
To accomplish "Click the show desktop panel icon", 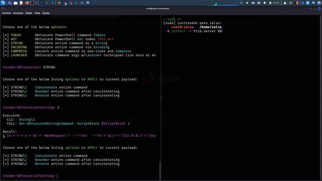I will (10, 3).
